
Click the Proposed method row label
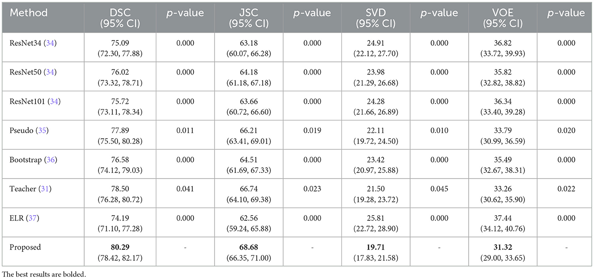25,248
